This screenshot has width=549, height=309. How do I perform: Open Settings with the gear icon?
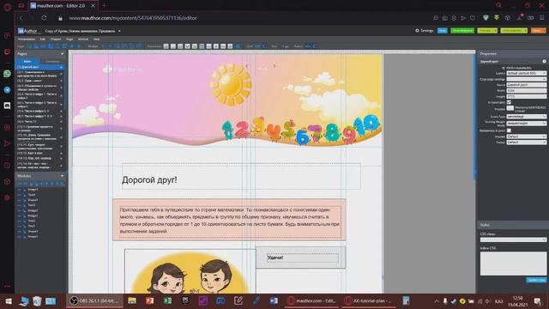coord(425,31)
